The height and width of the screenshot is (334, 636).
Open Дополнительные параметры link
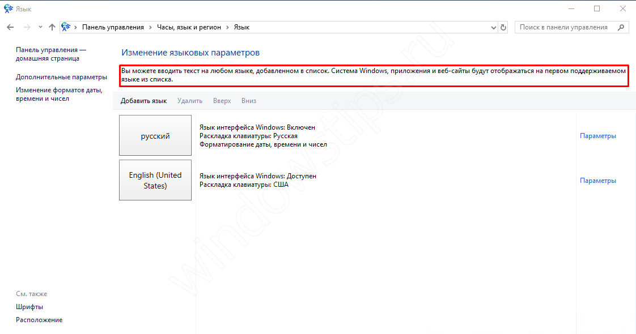coord(61,77)
